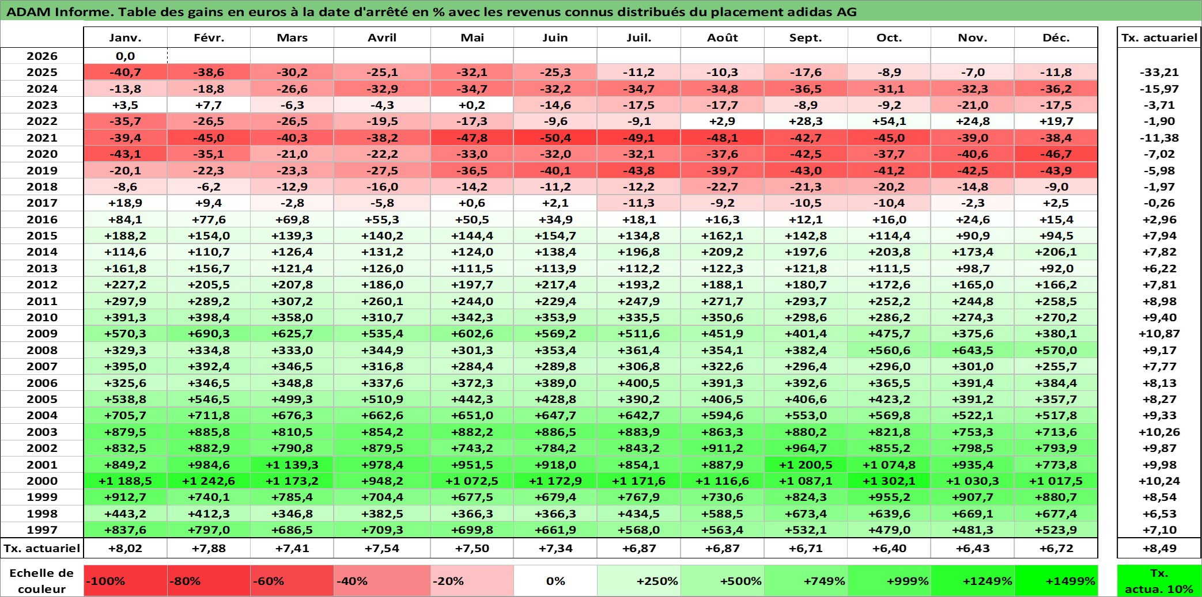Image resolution: width=1202 pixels, height=597 pixels.
Task: Select the Mars column header
Action: click(292, 37)
